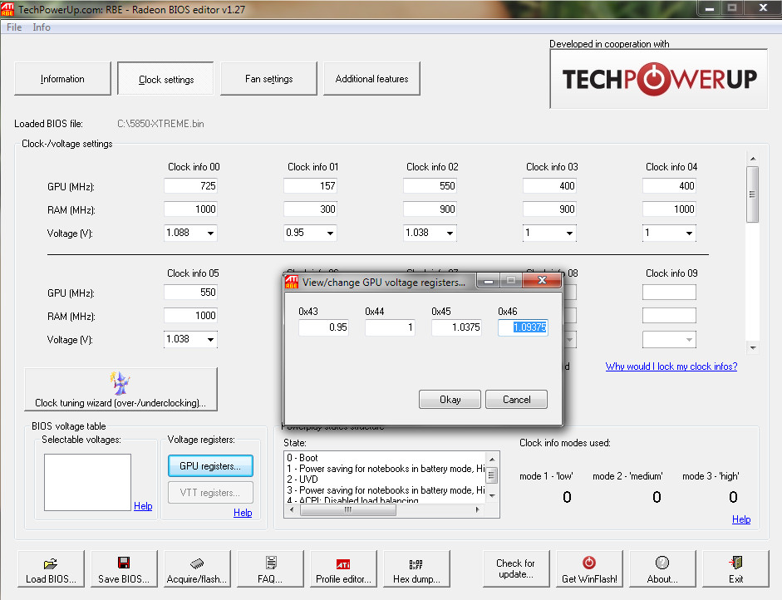Select state 1 Power saving for notebooks
Viewport: 782px width, 600px height.
tap(385, 469)
